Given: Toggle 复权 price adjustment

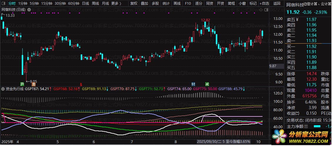Looking at the screenshot, I should 134,4.
